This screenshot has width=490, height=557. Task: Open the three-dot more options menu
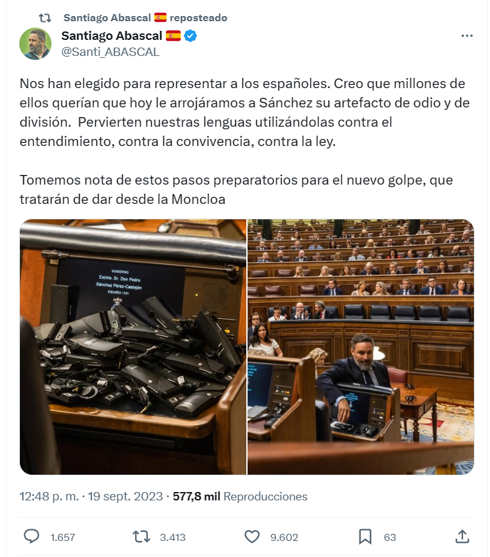[467, 35]
